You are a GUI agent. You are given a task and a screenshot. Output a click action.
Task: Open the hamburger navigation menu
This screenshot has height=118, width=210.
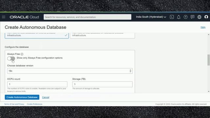(x=4, y=17)
